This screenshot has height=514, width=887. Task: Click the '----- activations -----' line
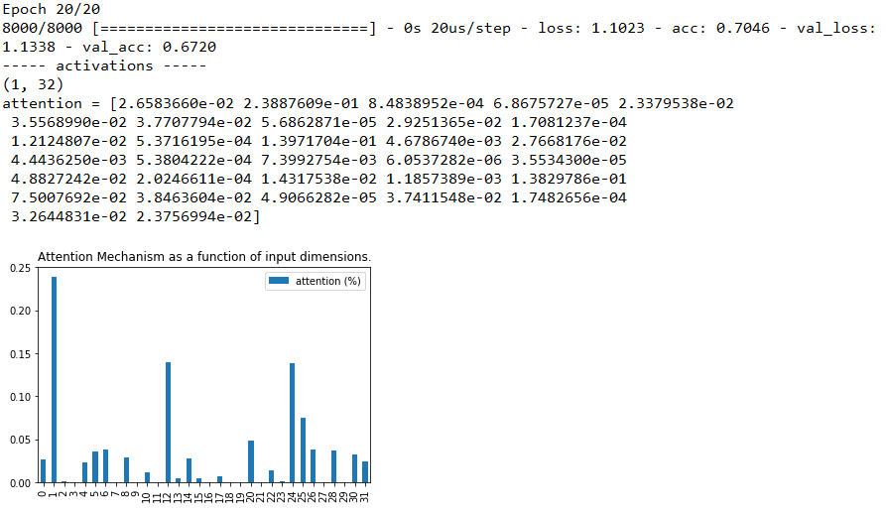point(104,66)
